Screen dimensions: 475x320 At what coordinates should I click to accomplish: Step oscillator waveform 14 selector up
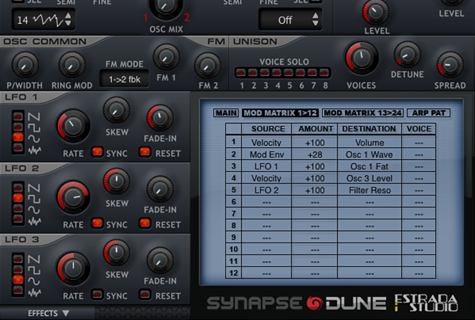click(x=68, y=16)
